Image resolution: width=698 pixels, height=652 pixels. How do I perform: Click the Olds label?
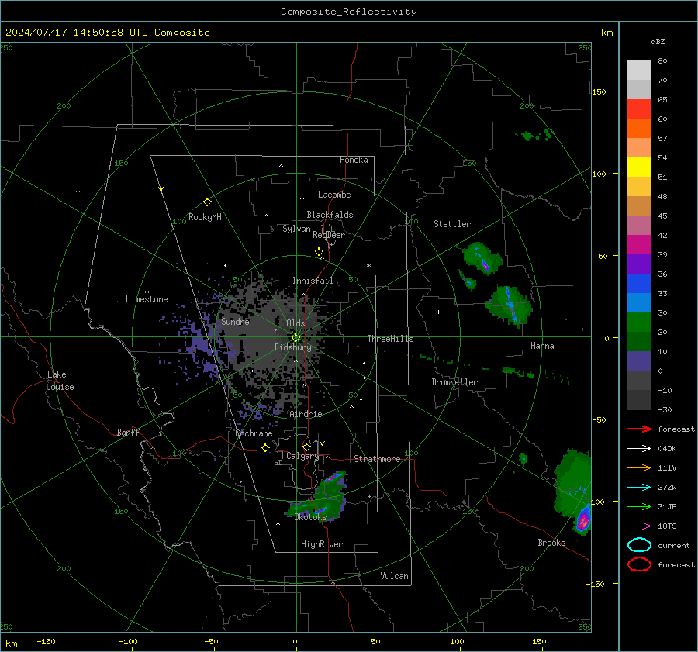click(x=295, y=323)
